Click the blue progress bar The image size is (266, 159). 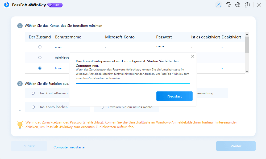tap(133, 83)
